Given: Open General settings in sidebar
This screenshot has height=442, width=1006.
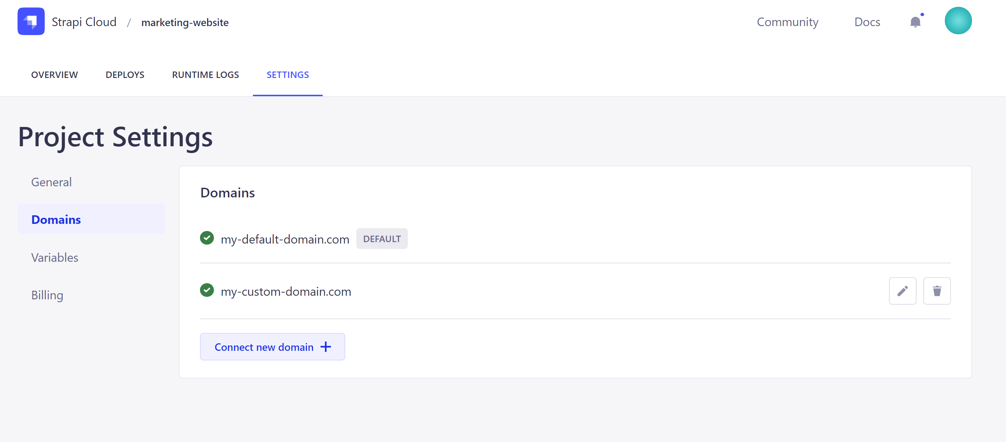Looking at the screenshot, I should coord(51,182).
